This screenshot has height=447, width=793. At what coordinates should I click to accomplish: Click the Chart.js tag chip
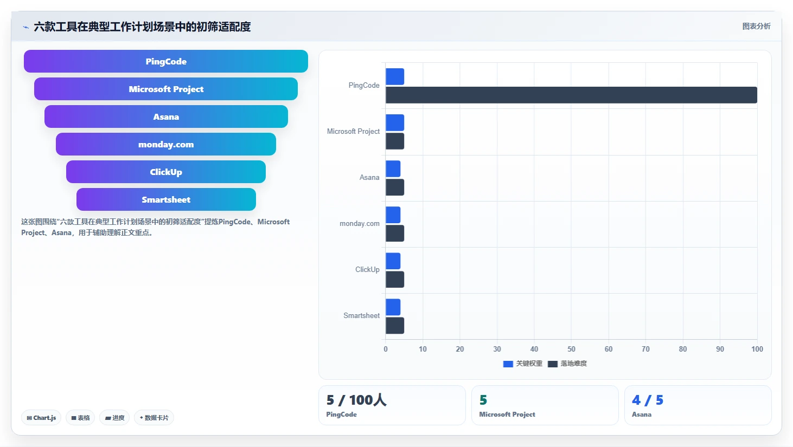coord(41,418)
